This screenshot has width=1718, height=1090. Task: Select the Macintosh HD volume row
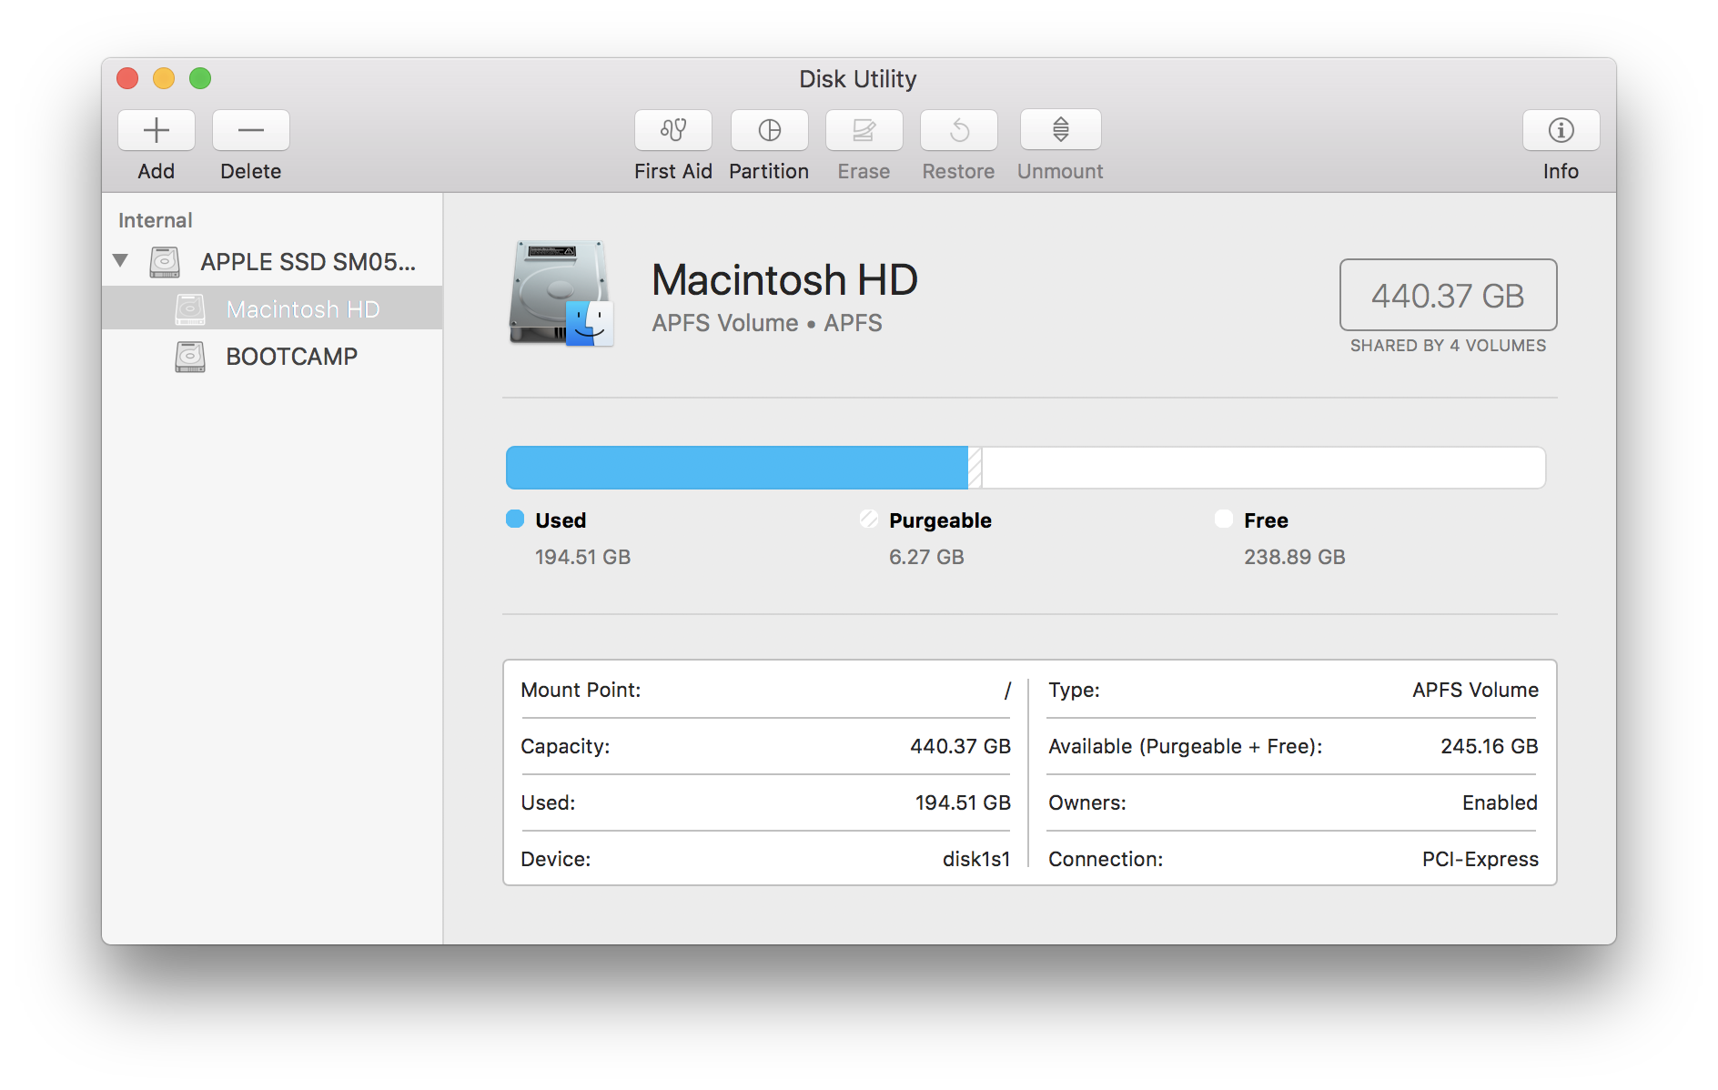tap(272, 309)
